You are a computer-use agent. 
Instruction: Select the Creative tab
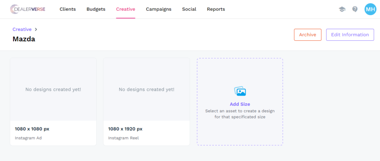tap(125, 9)
